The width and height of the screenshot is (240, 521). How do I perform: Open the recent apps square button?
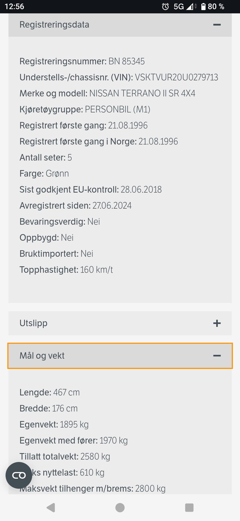pos(189,507)
